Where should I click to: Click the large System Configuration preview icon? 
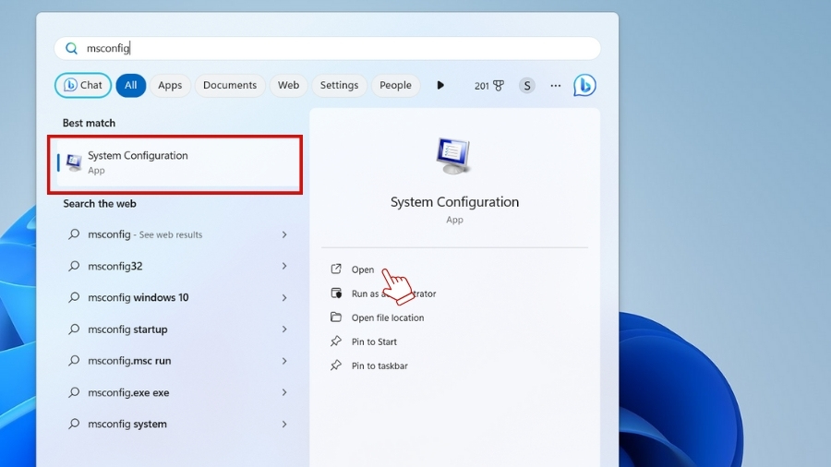(453, 156)
